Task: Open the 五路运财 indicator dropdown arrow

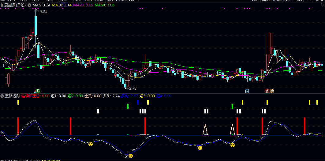Action: pyautogui.click(x=2, y=96)
